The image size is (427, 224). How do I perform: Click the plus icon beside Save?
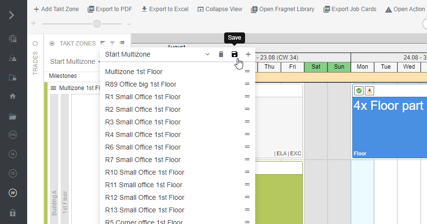coord(248,55)
